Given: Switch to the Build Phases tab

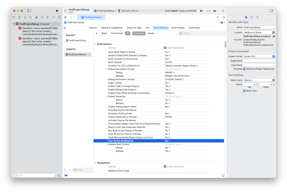Looking at the screenshot, I should coord(178,28).
